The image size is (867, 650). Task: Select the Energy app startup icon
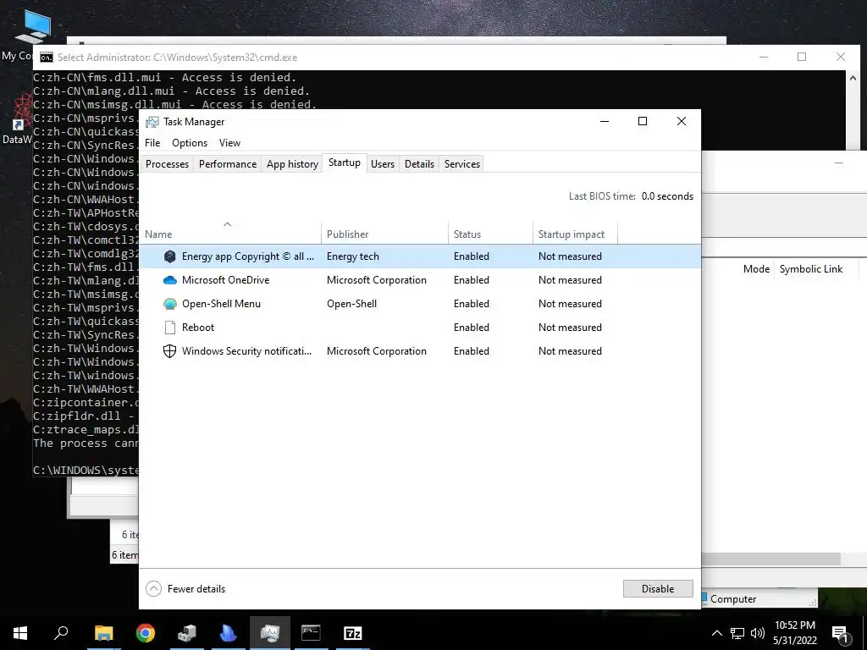tap(169, 256)
